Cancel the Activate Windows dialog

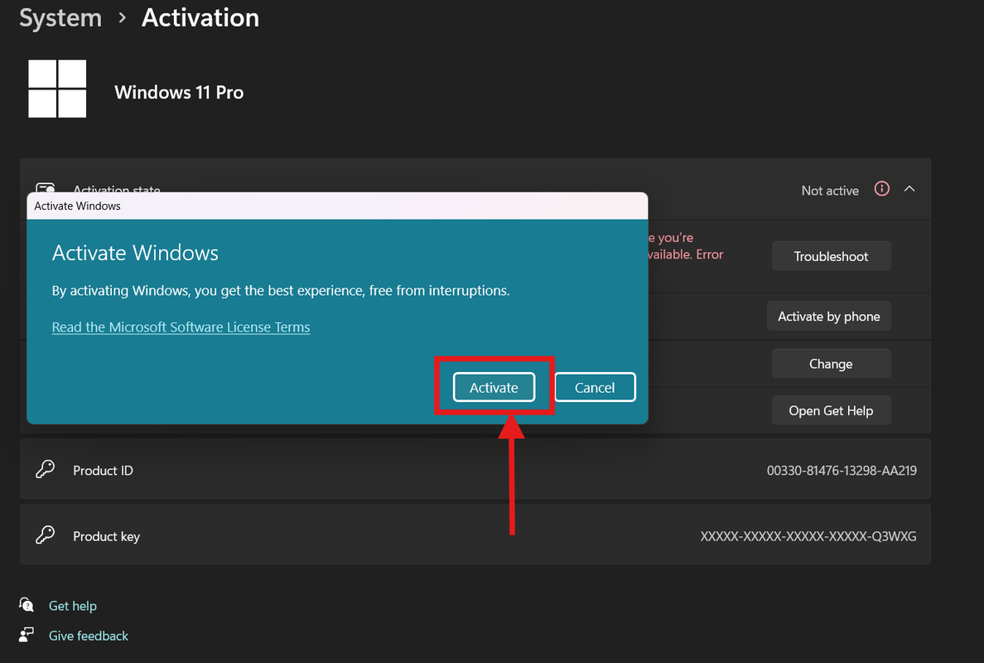[595, 387]
